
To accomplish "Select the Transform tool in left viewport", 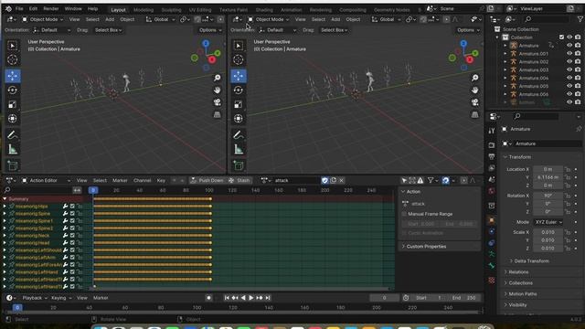I will click(12, 119).
